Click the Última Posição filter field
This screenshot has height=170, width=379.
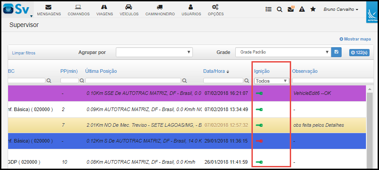pos(133,81)
